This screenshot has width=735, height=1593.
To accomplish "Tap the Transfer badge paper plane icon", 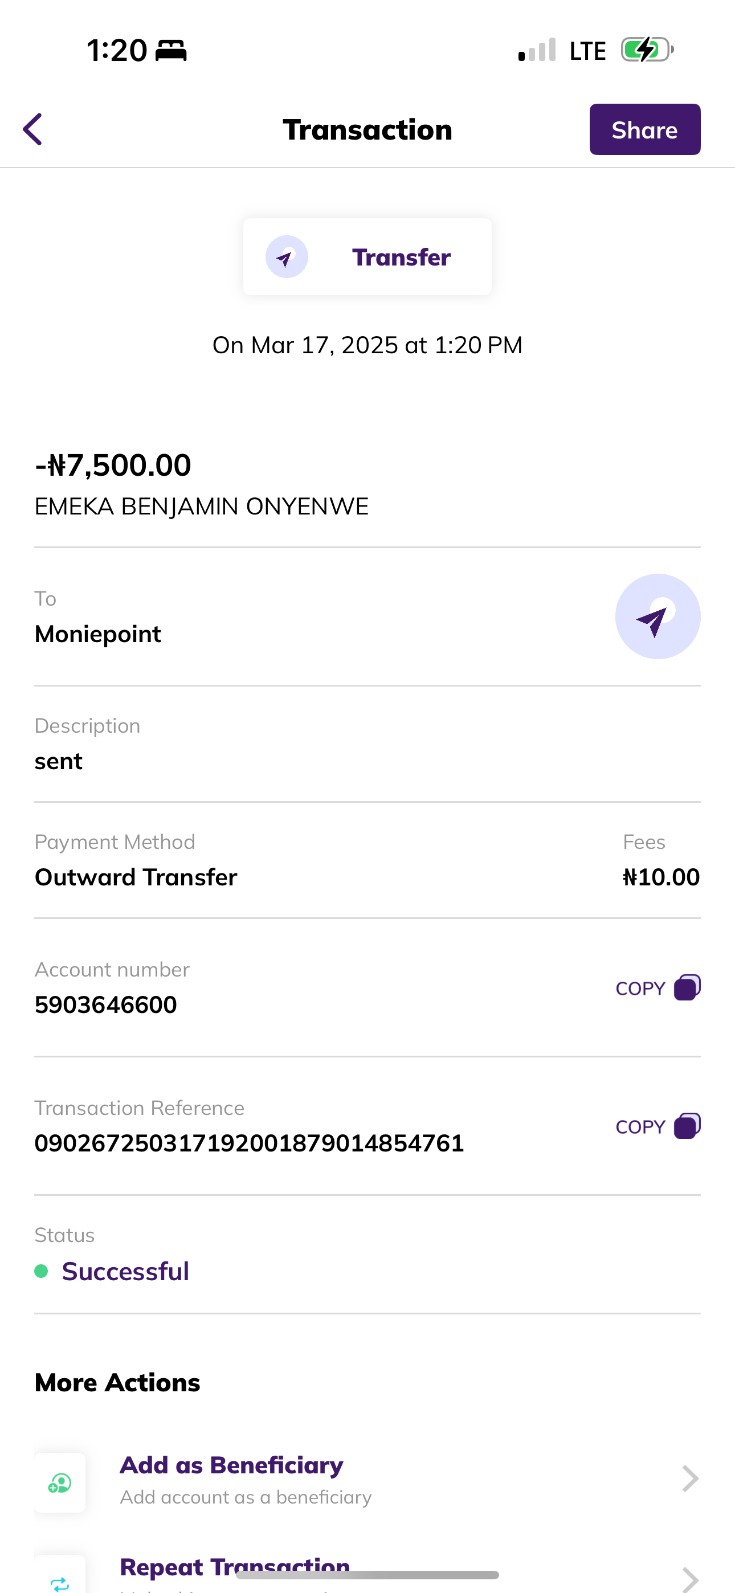I will click(x=287, y=256).
